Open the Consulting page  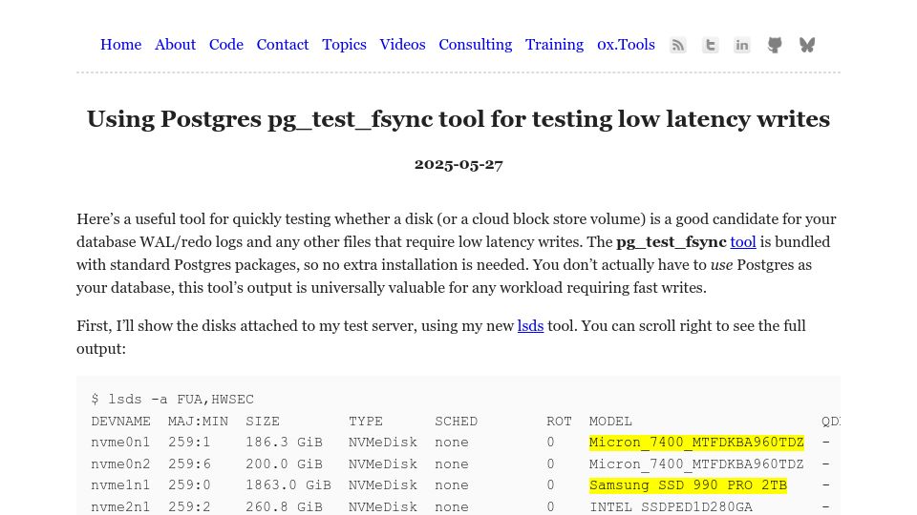(x=476, y=45)
